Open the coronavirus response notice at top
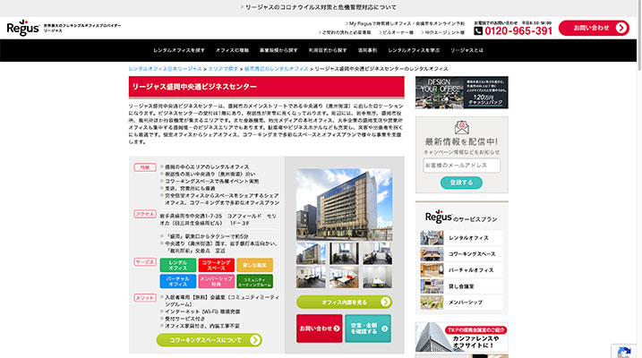 [318, 7]
